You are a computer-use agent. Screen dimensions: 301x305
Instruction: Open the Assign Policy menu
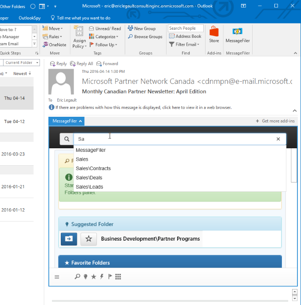coord(79,37)
